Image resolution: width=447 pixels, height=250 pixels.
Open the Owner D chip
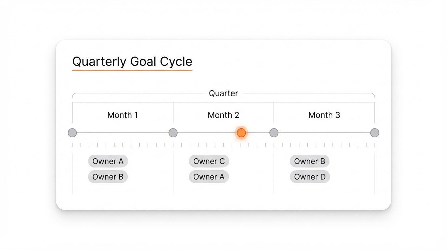310,177
